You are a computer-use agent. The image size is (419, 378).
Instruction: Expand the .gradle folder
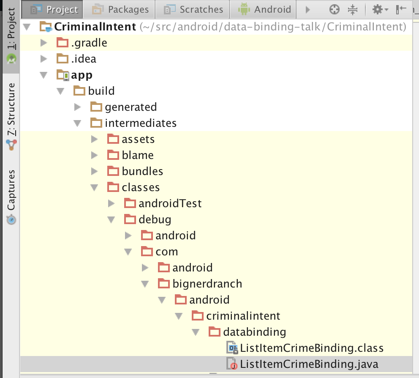pos(44,43)
